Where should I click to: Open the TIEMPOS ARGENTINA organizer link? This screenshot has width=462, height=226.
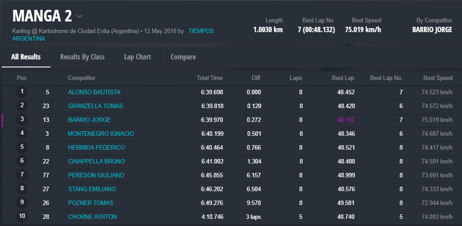pyautogui.click(x=201, y=31)
